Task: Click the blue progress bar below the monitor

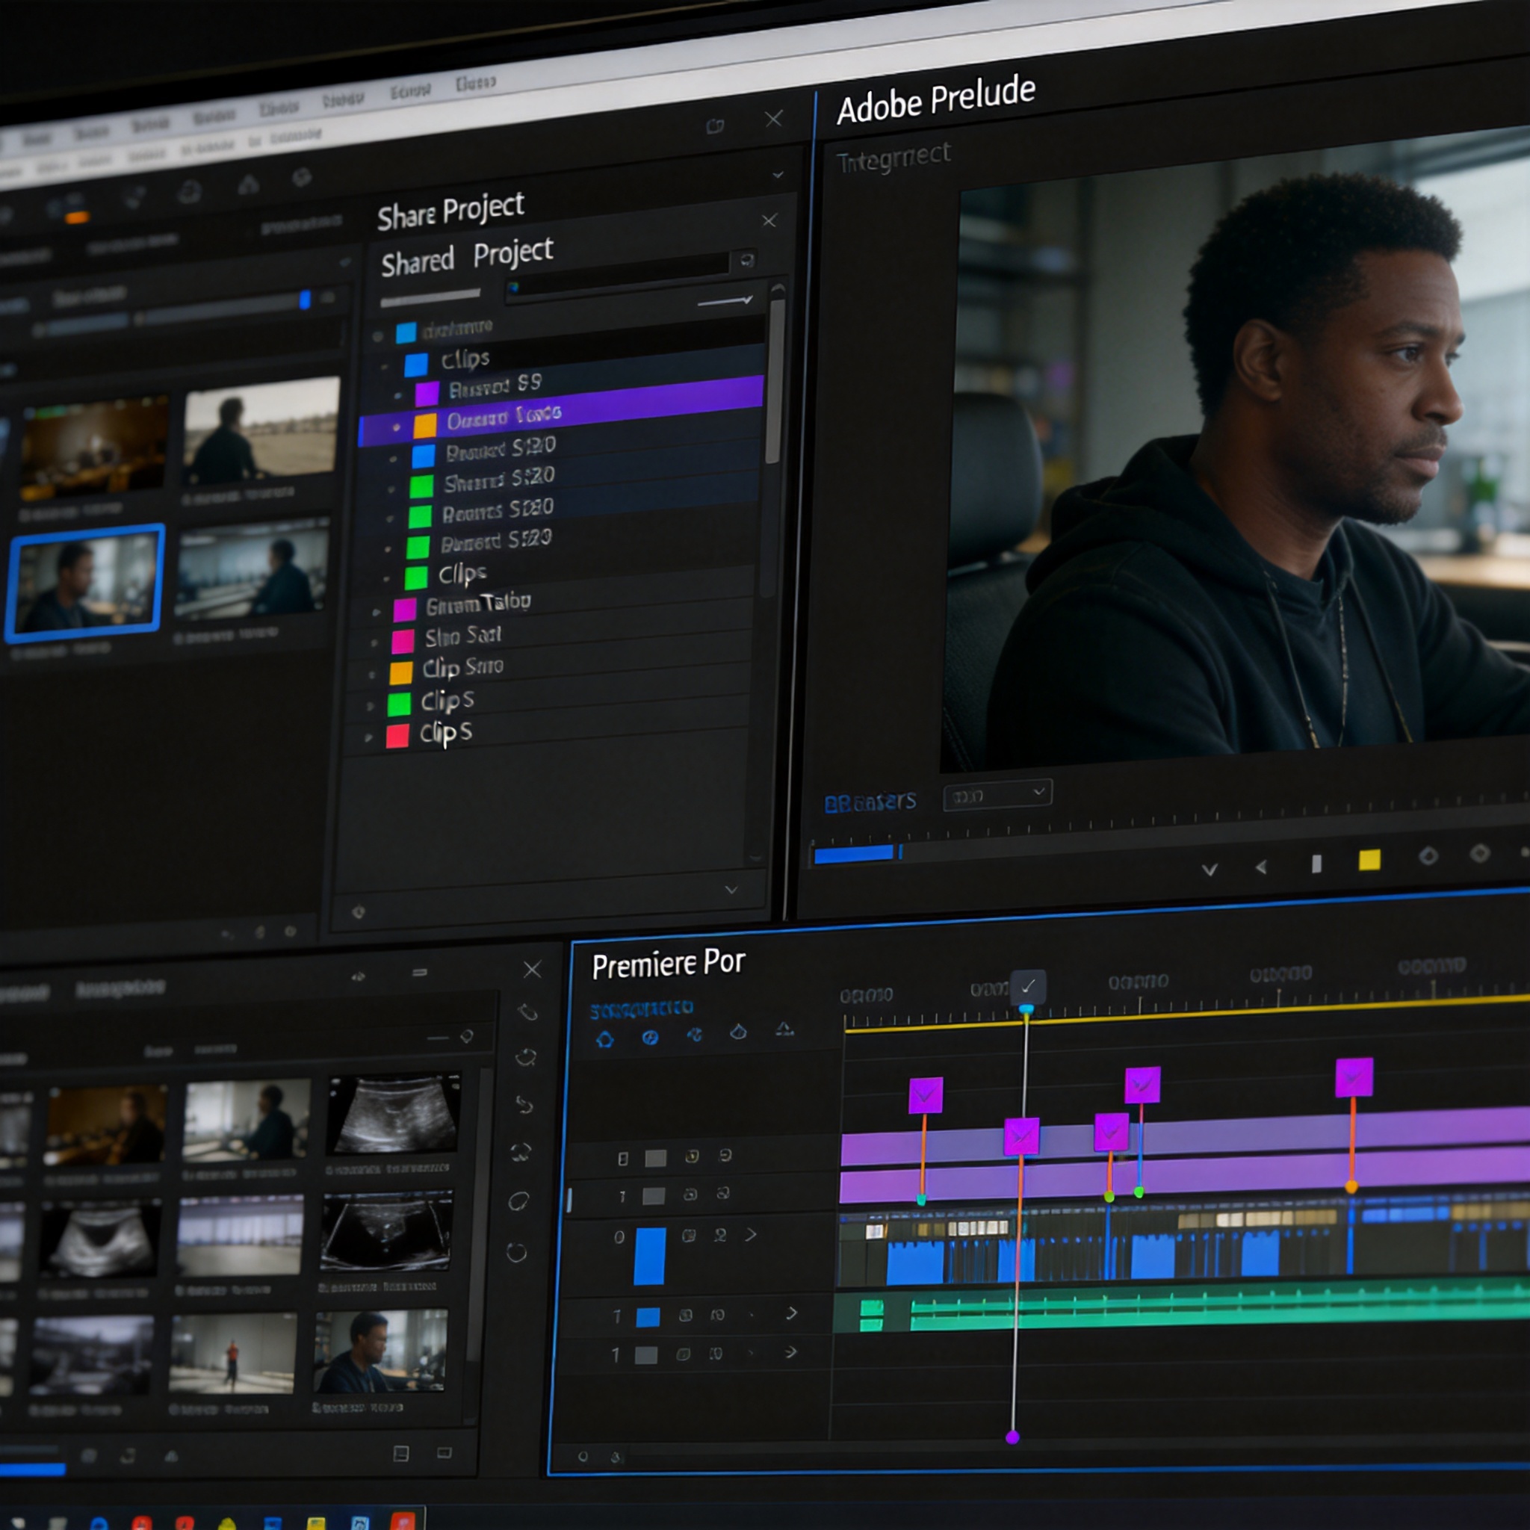Action: (854, 854)
